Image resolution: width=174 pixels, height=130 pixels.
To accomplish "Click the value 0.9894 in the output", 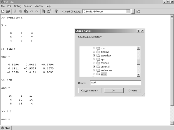I will pyautogui.click(x=13, y=64).
